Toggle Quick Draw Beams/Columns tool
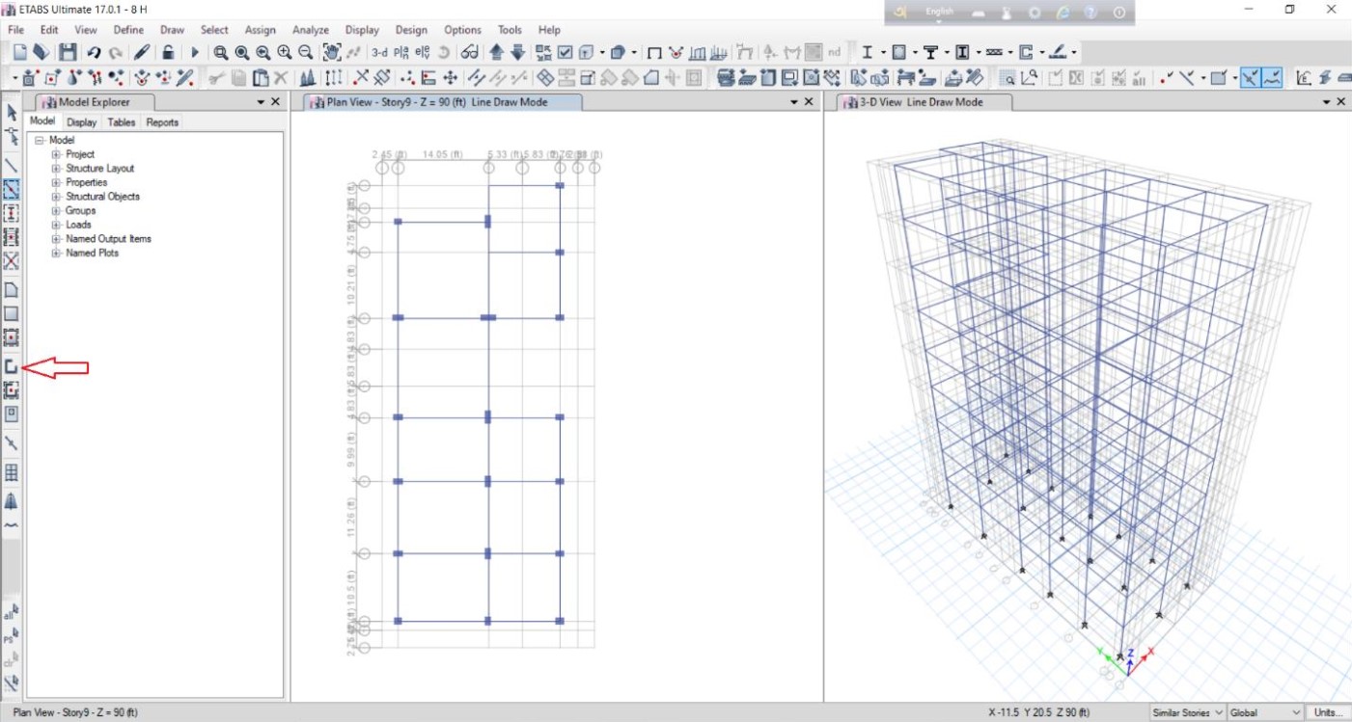Image resolution: width=1352 pixels, height=722 pixels. [12, 189]
